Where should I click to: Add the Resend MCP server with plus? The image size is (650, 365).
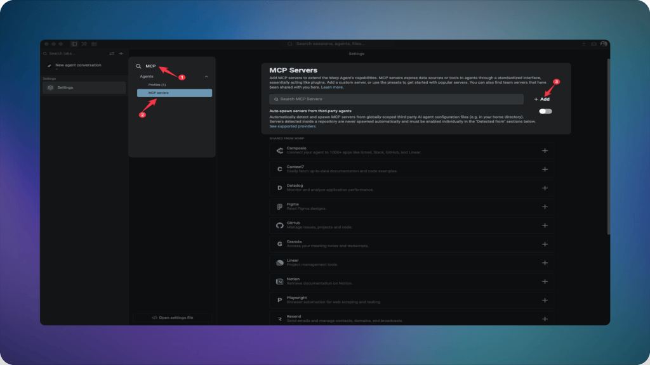tap(545, 319)
